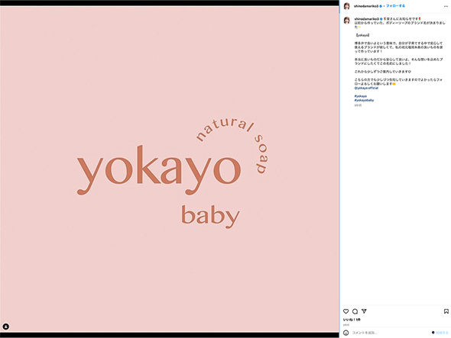Click the 投稿する post comment button

pyautogui.click(x=442, y=333)
